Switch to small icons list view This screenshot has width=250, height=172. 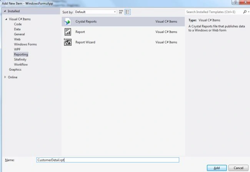128,12
